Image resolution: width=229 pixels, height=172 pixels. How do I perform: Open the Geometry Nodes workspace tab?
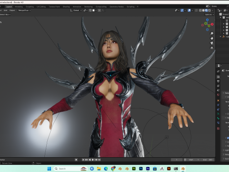[x=116, y=7]
